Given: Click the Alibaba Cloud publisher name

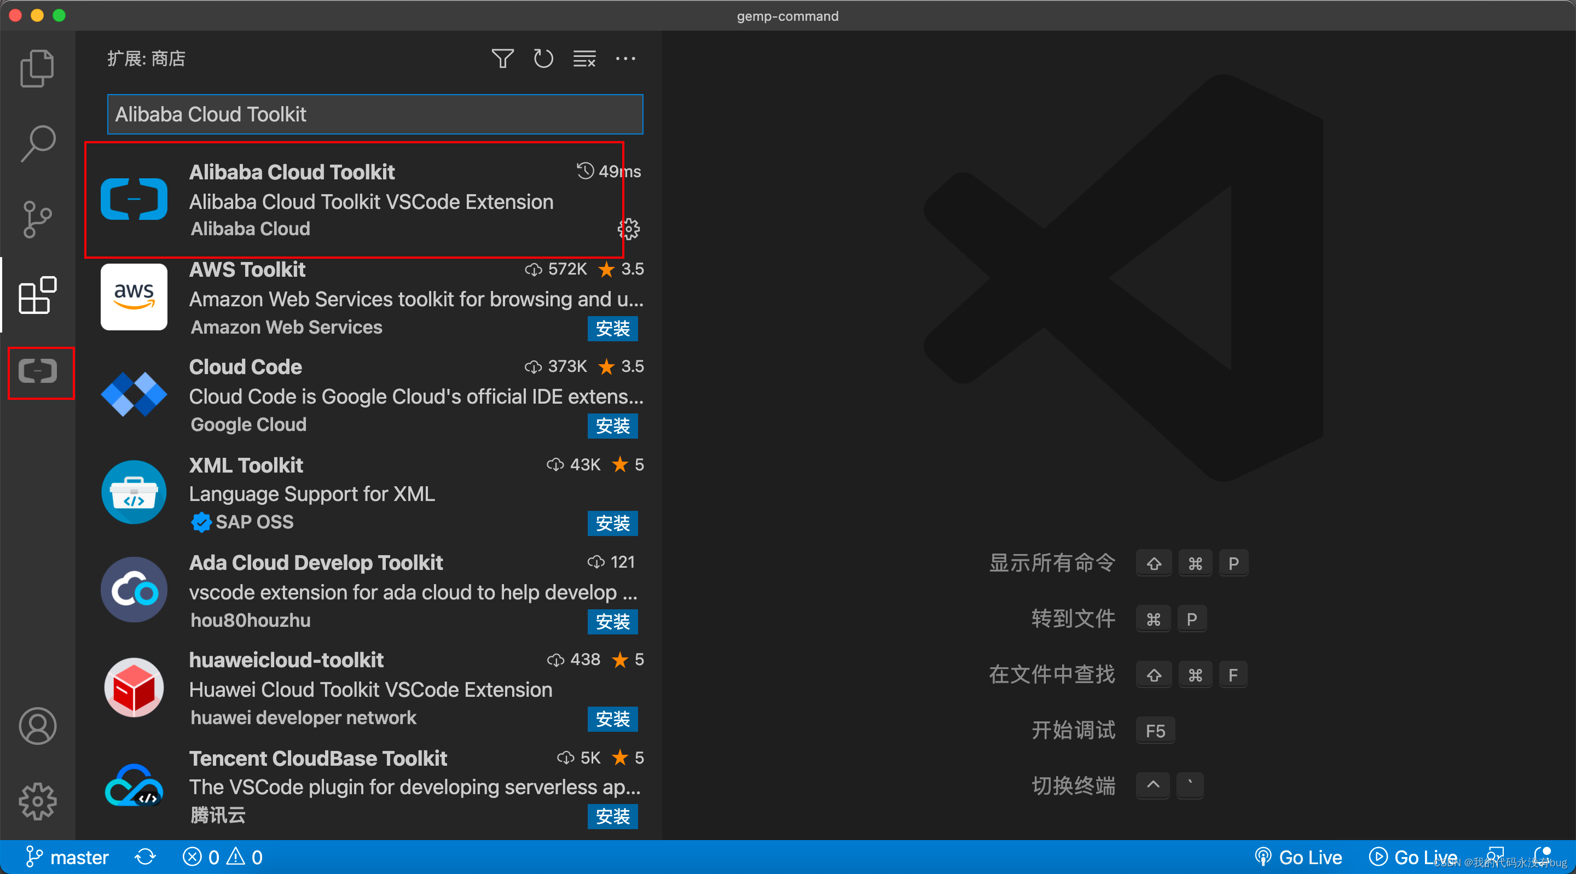Looking at the screenshot, I should pyautogui.click(x=251, y=229).
